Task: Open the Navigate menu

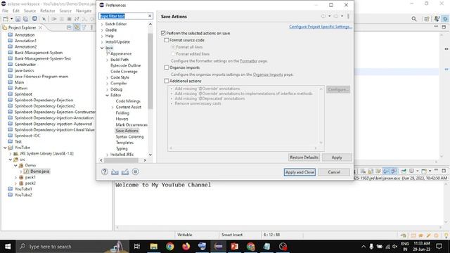Action: (x=84, y=11)
